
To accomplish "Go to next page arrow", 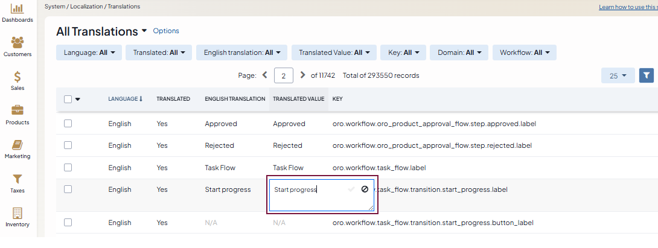I will (x=302, y=75).
